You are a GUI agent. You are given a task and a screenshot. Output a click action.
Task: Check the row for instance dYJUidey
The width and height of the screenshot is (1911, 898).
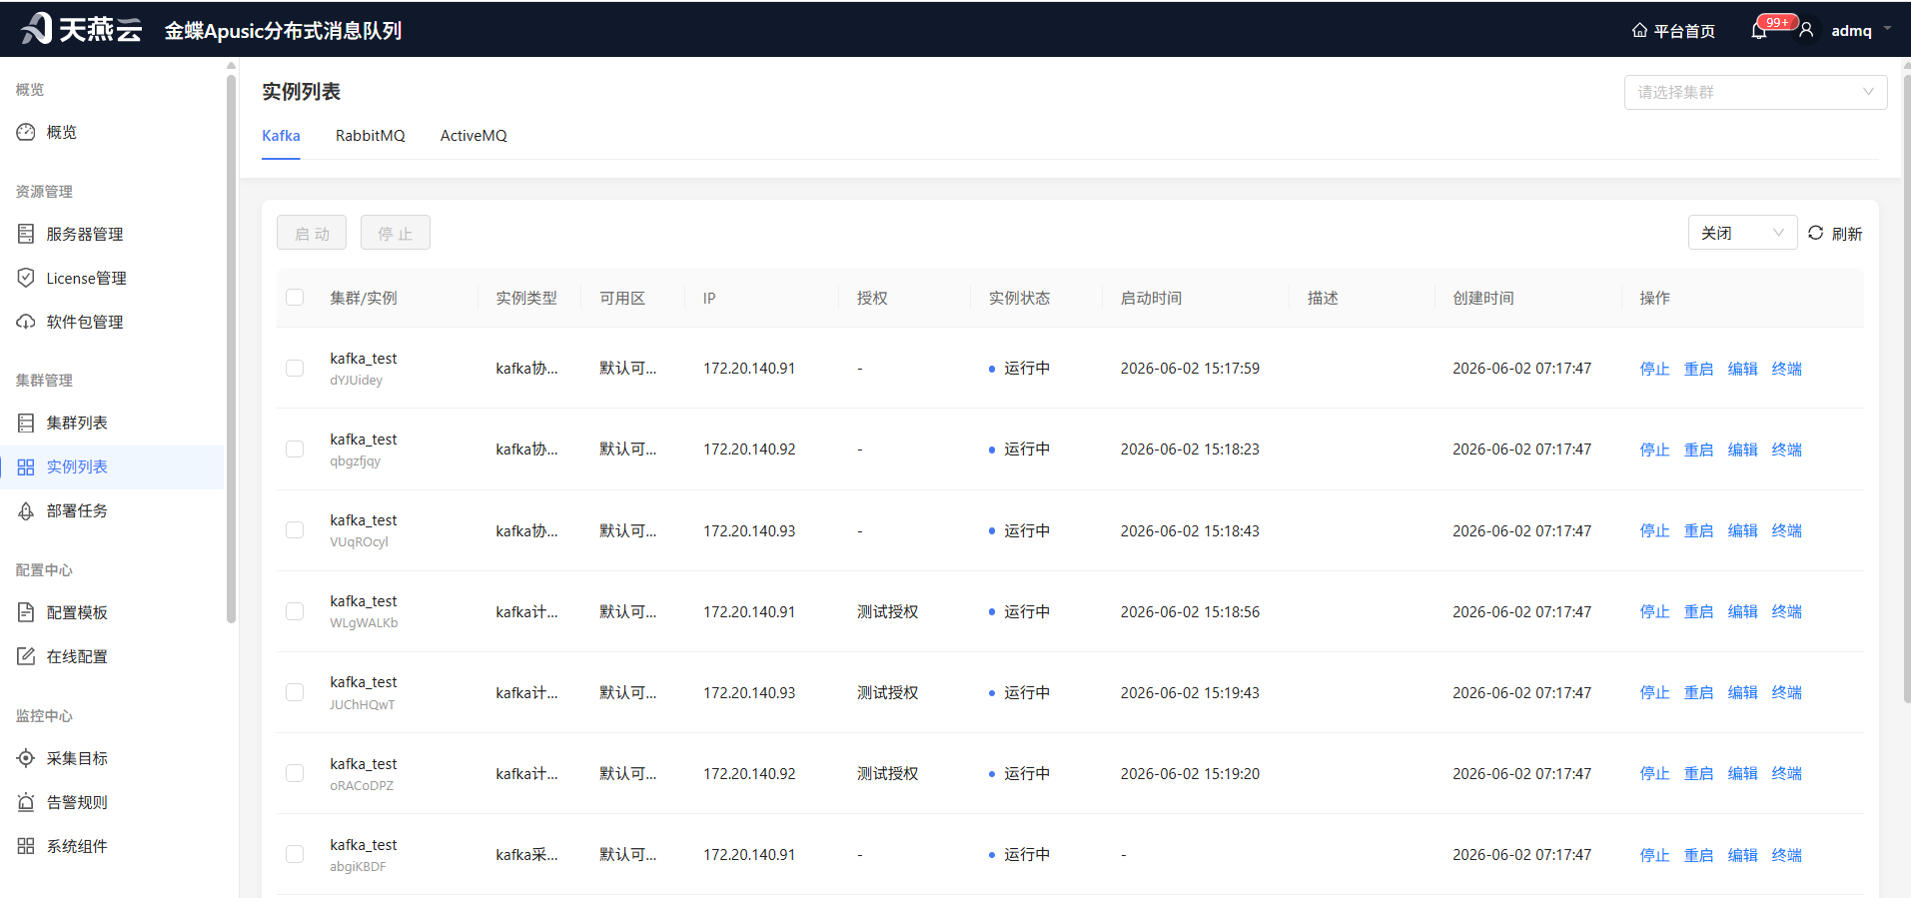tap(295, 369)
